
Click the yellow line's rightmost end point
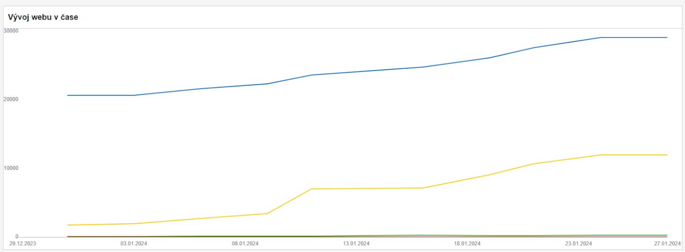(x=667, y=155)
